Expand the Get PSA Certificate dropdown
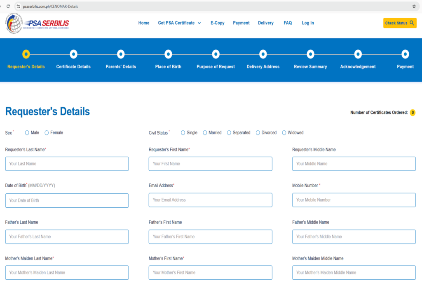422x281 pixels. (179, 23)
